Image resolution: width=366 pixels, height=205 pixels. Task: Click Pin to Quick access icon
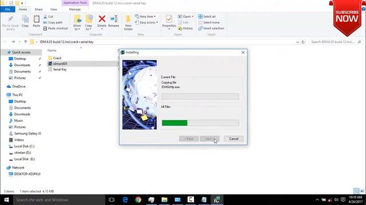pyautogui.click(x=10, y=23)
